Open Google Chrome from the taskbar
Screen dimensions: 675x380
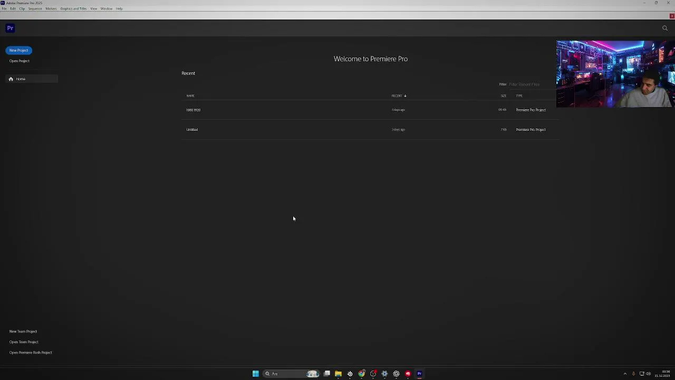(361, 374)
